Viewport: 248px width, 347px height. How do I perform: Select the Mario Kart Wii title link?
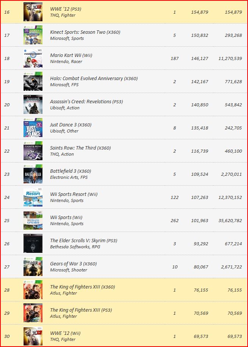click(x=71, y=55)
